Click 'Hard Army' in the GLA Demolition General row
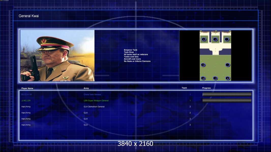 click(x=26, y=107)
